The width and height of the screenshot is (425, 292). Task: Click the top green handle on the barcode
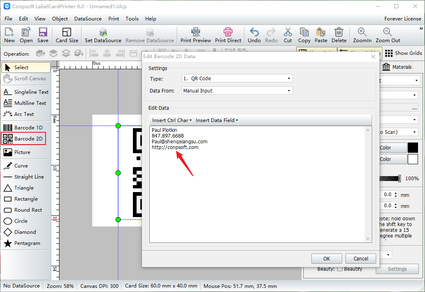point(118,126)
